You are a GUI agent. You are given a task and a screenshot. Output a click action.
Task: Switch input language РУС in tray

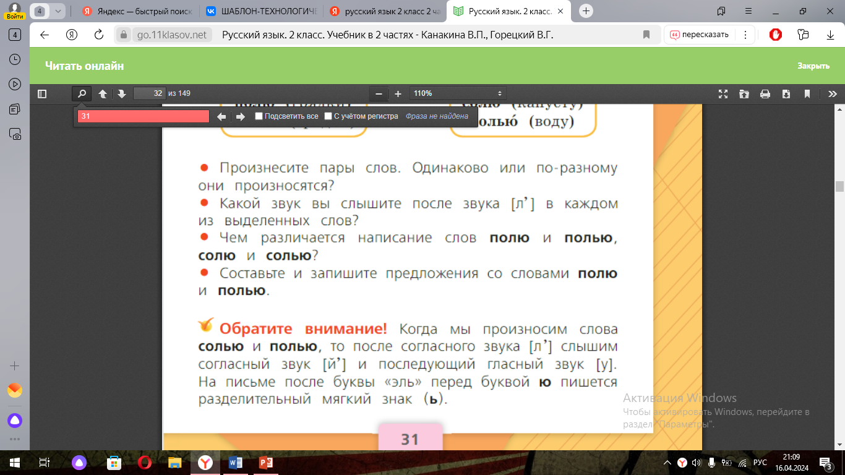[x=760, y=463]
